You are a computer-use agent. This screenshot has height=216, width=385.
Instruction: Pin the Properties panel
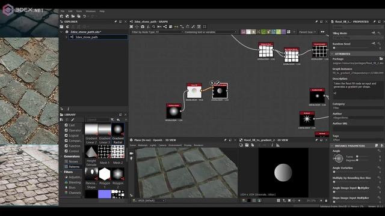click(374, 22)
